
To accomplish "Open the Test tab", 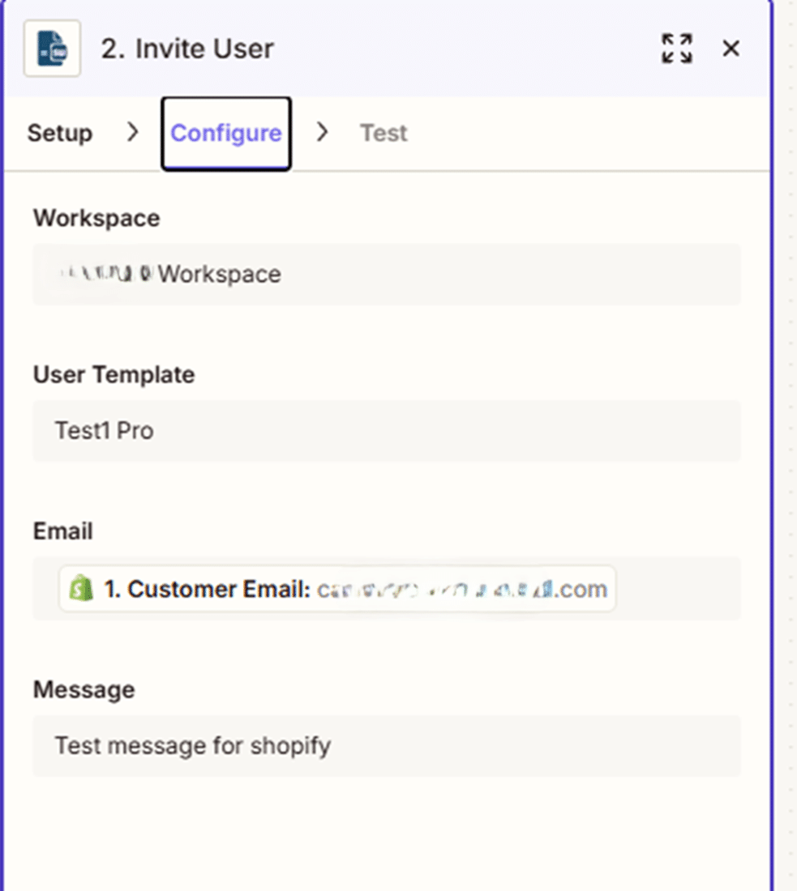I will point(384,133).
